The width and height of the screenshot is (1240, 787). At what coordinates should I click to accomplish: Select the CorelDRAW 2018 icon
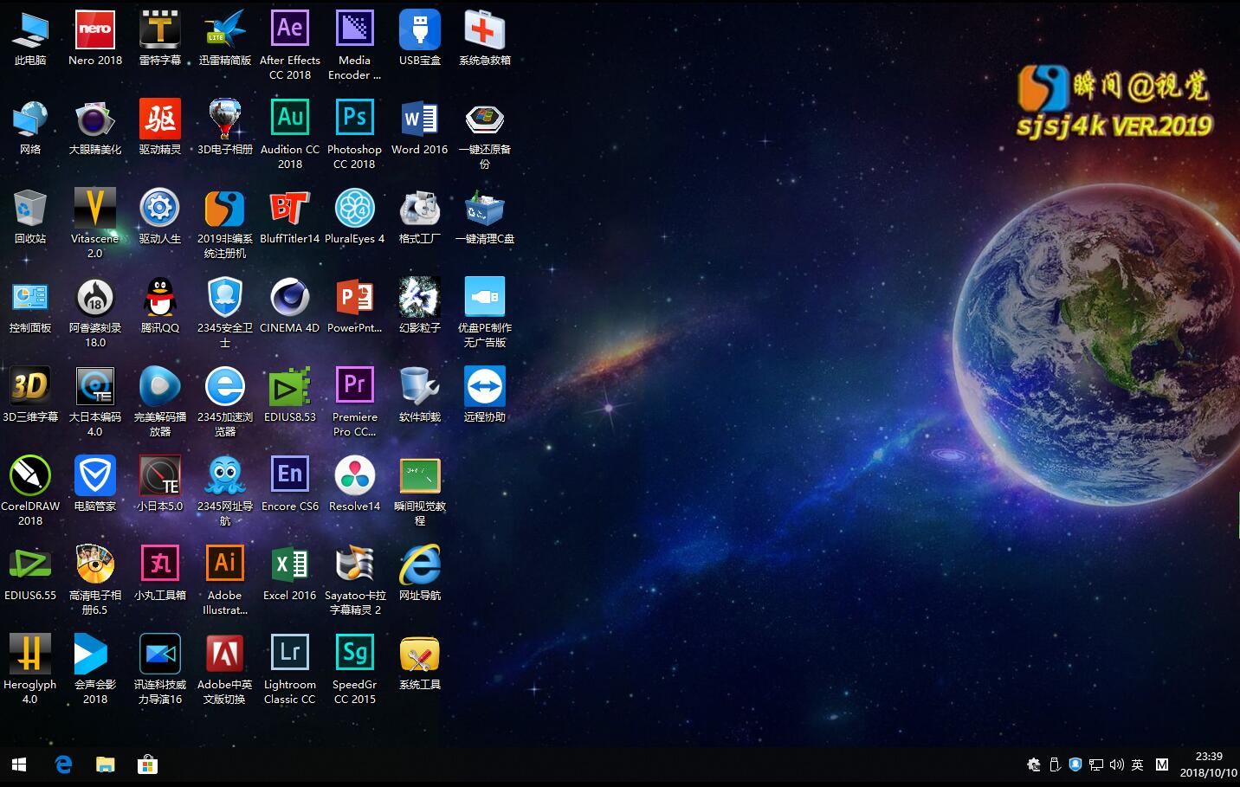[30, 475]
